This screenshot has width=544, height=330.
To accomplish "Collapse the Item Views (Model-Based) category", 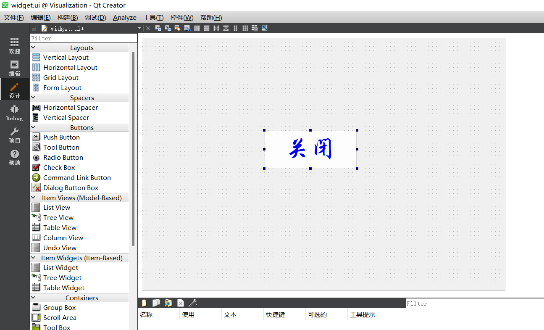I will [33, 198].
